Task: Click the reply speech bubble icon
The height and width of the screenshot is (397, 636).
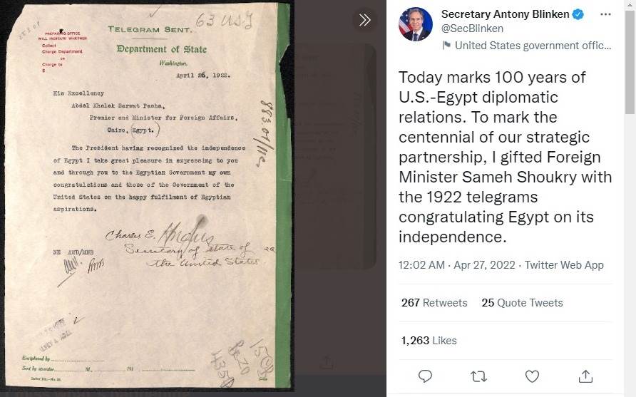Action: [x=425, y=377]
